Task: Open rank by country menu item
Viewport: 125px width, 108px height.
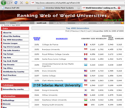Action: pos(60,23)
